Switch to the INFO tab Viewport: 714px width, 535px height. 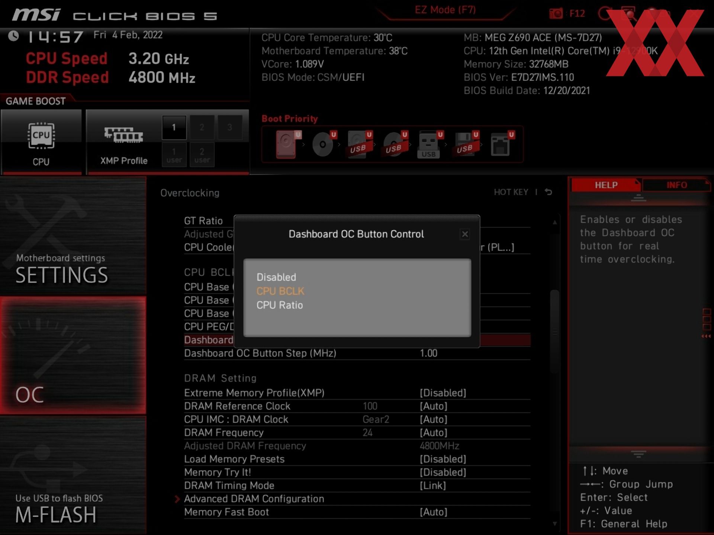[x=676, y=185]
